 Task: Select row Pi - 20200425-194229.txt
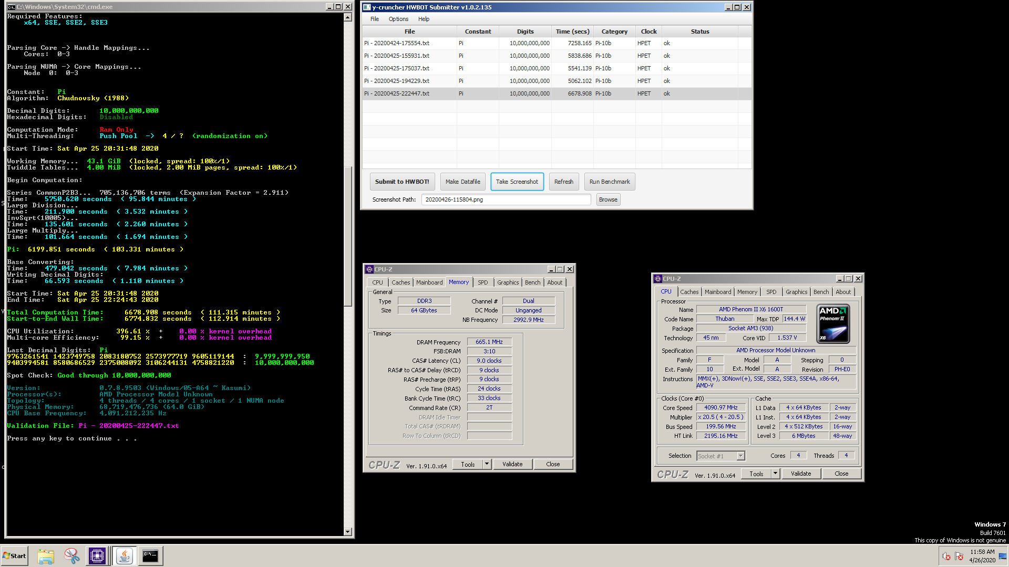pyautogui.click(x=557, y=81)
